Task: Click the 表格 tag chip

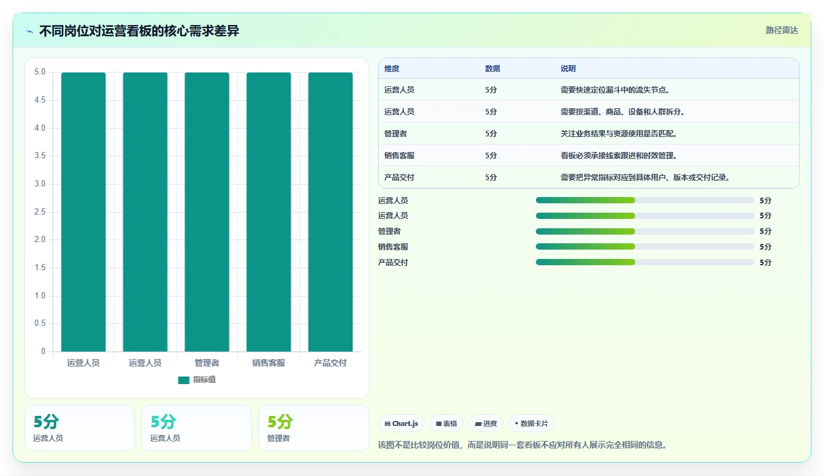Action: pos(446,423)
